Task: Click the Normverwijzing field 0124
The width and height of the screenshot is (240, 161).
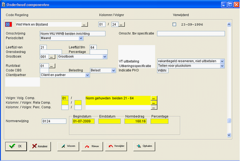Action: point(54,121)
